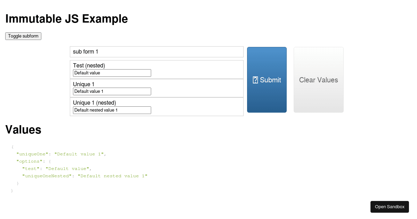Select the Unique 1 field label
Image resolution: width=417 pixels, height=219 pixels.
tap(83, 84)
